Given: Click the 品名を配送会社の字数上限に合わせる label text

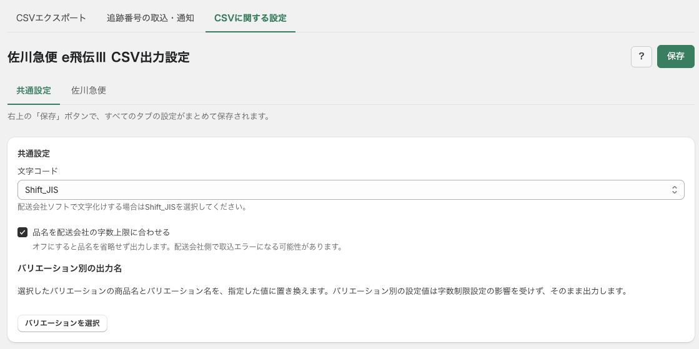Looking at the screenshot, I should pyautogui.click(x=101, y=232).
